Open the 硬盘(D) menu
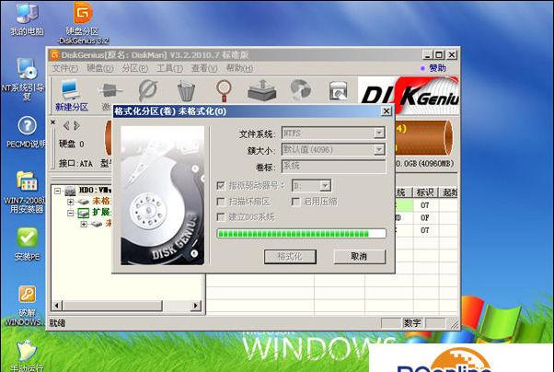The height and width of the screenshot is (372, 554). click(99, 68)
